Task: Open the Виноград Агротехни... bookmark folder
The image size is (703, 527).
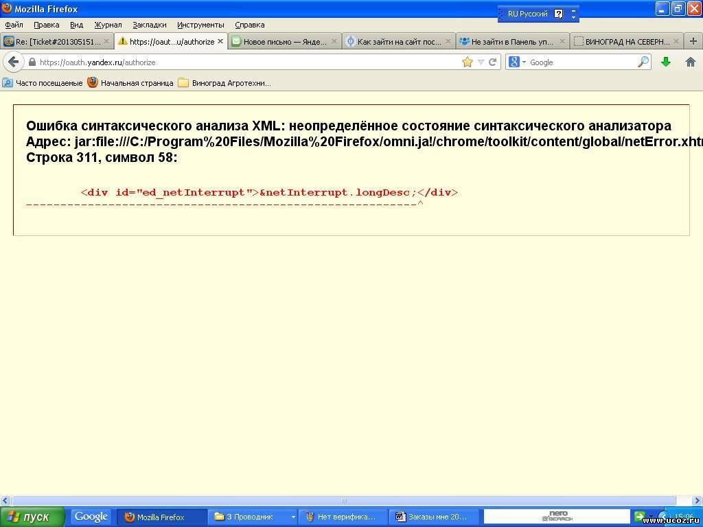Action: (224, 83)
